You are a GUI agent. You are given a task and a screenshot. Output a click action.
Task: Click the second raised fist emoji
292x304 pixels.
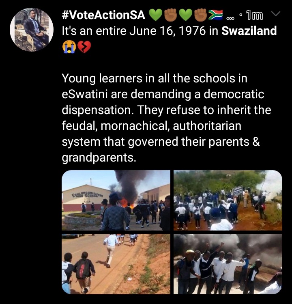tap(200, 15)
